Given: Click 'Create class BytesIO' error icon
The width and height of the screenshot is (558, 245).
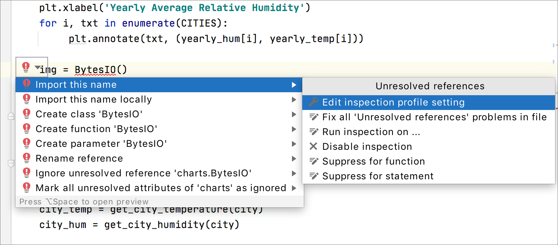Looking at the screenshot, I should 27,114.
